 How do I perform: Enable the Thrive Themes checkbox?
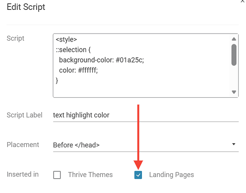(x=57, y=175)
